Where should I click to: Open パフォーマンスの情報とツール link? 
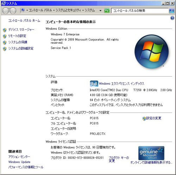(26, 167)
